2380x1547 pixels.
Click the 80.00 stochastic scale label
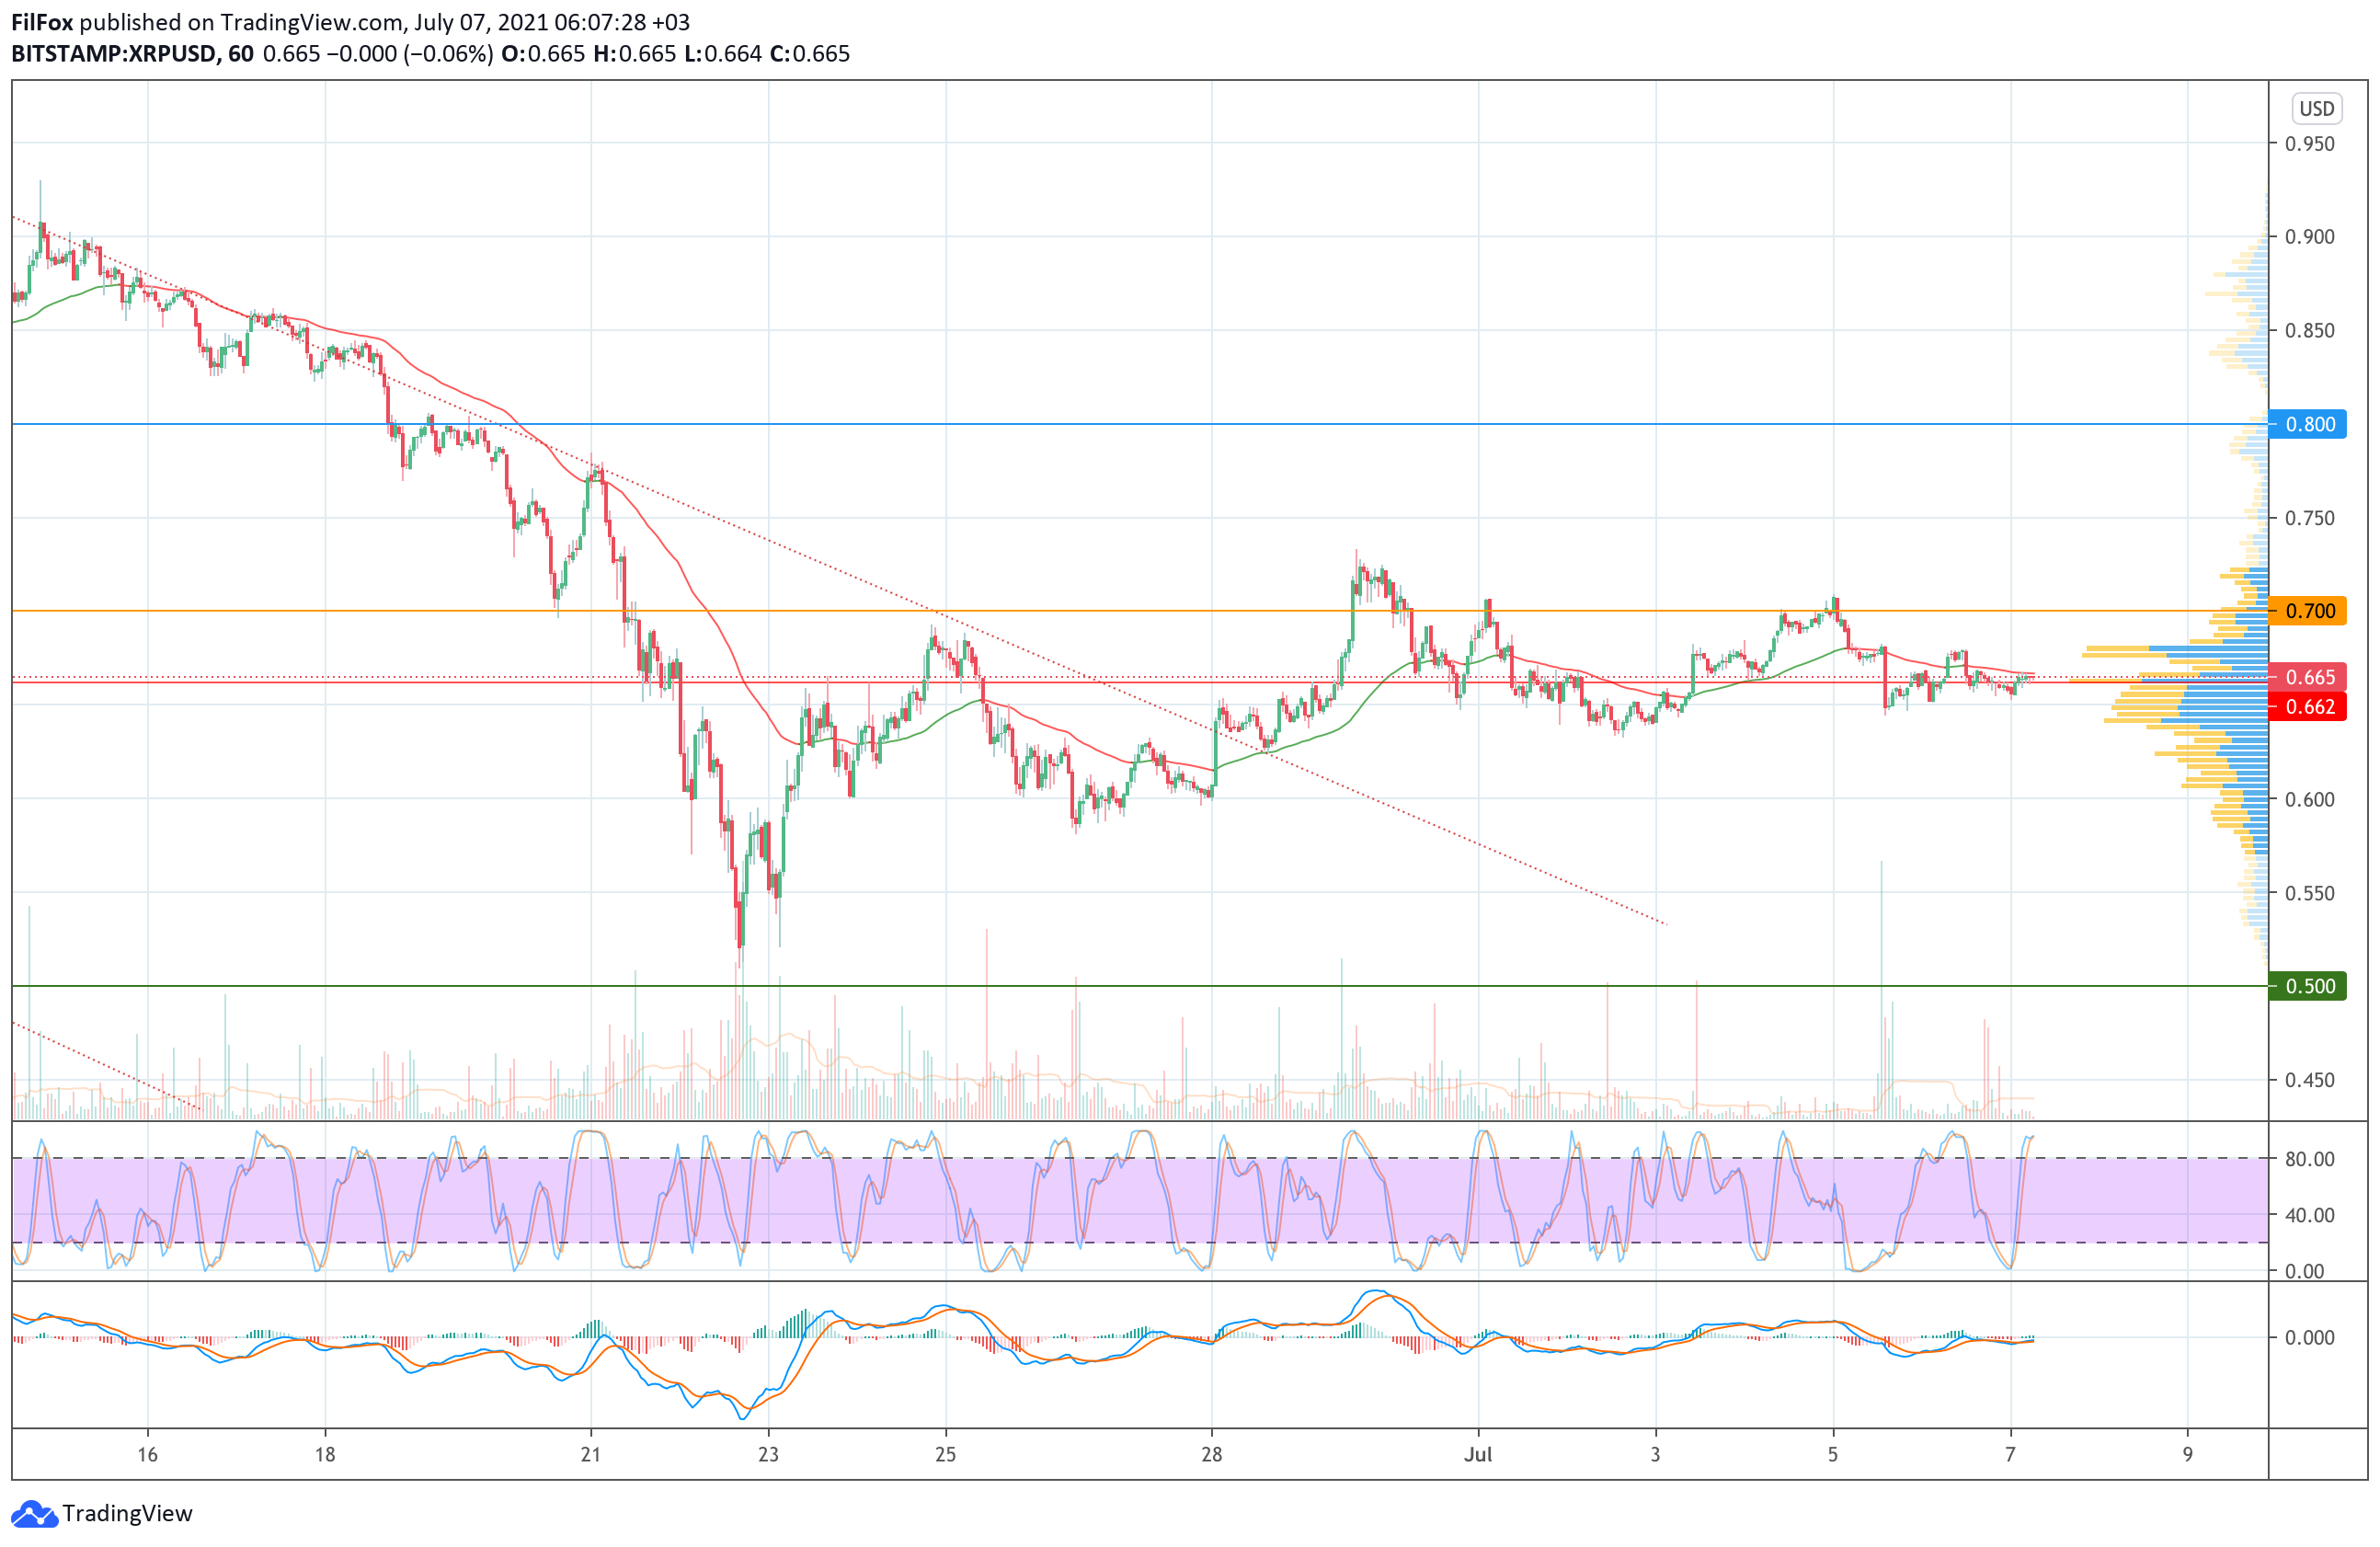(2309, 1159)
